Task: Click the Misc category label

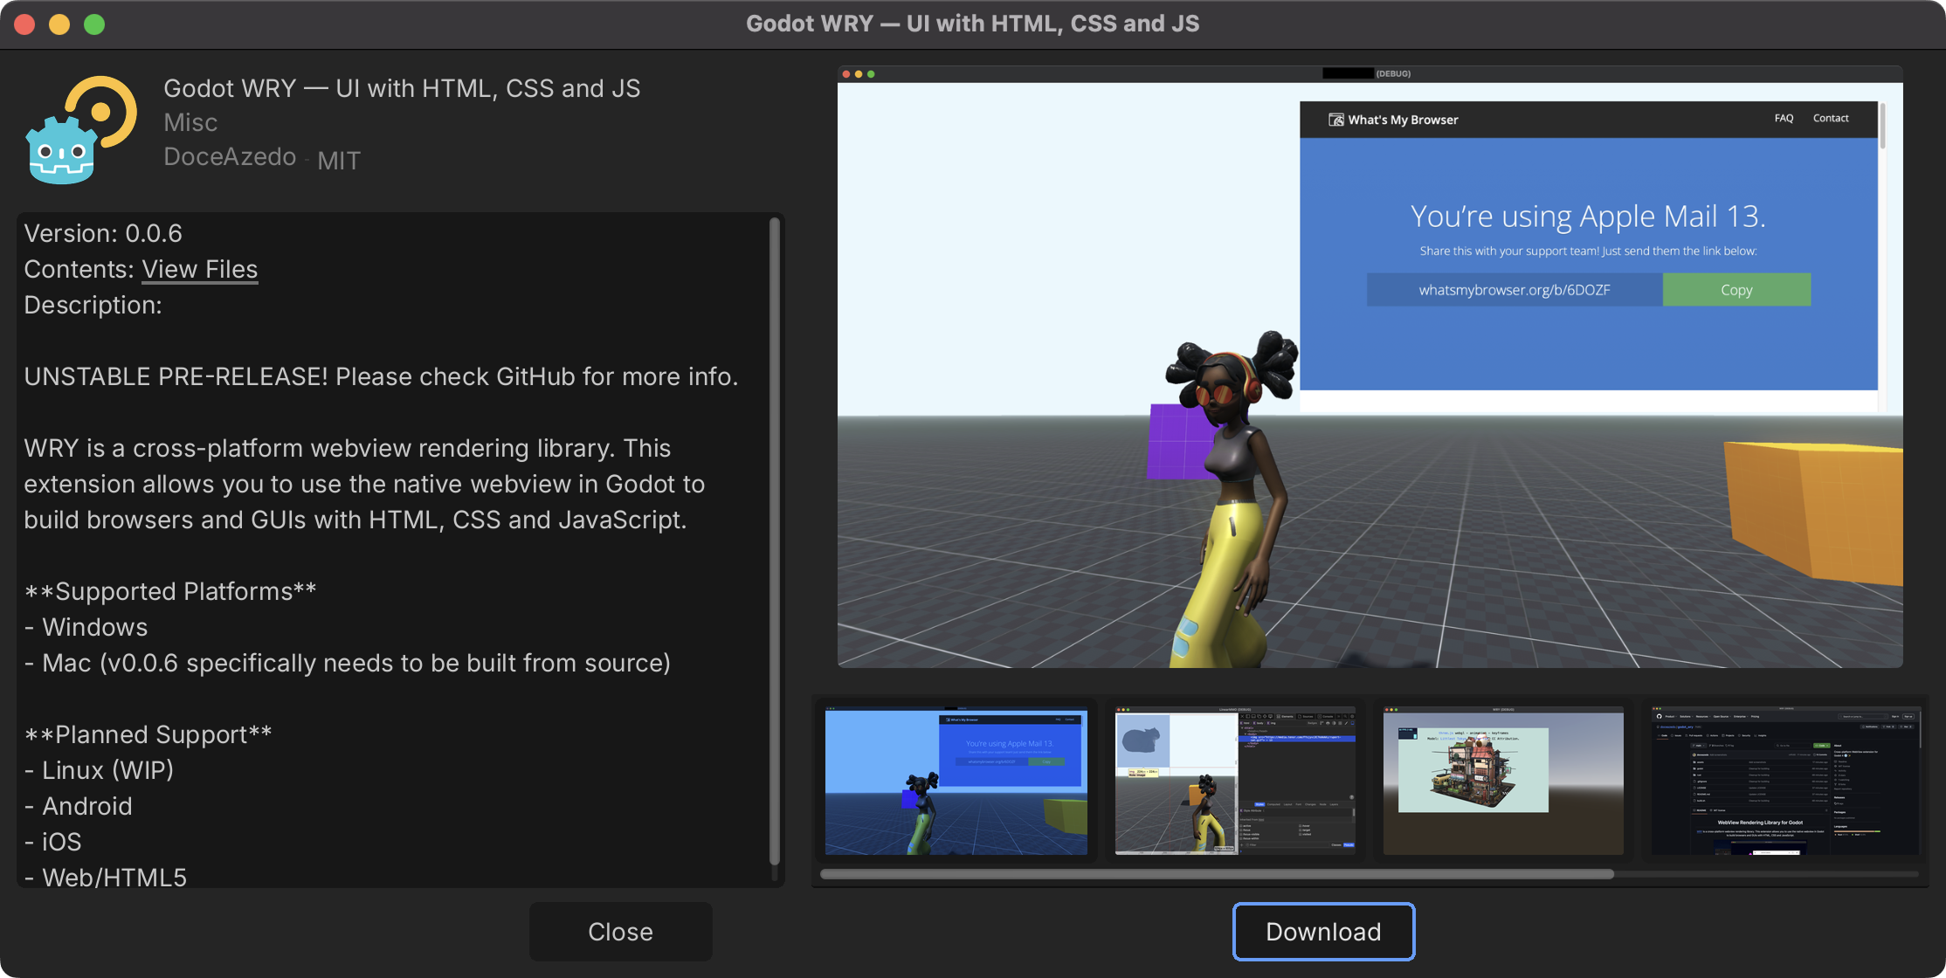Action: pos(190,122)
